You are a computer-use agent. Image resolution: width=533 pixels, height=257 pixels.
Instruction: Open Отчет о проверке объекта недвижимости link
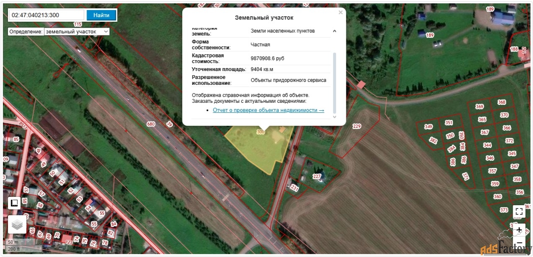268,110
